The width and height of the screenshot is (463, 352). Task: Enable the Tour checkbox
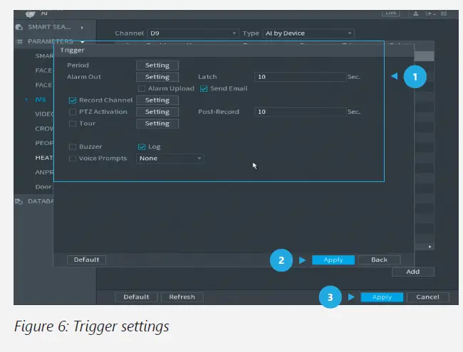point(73,124)
